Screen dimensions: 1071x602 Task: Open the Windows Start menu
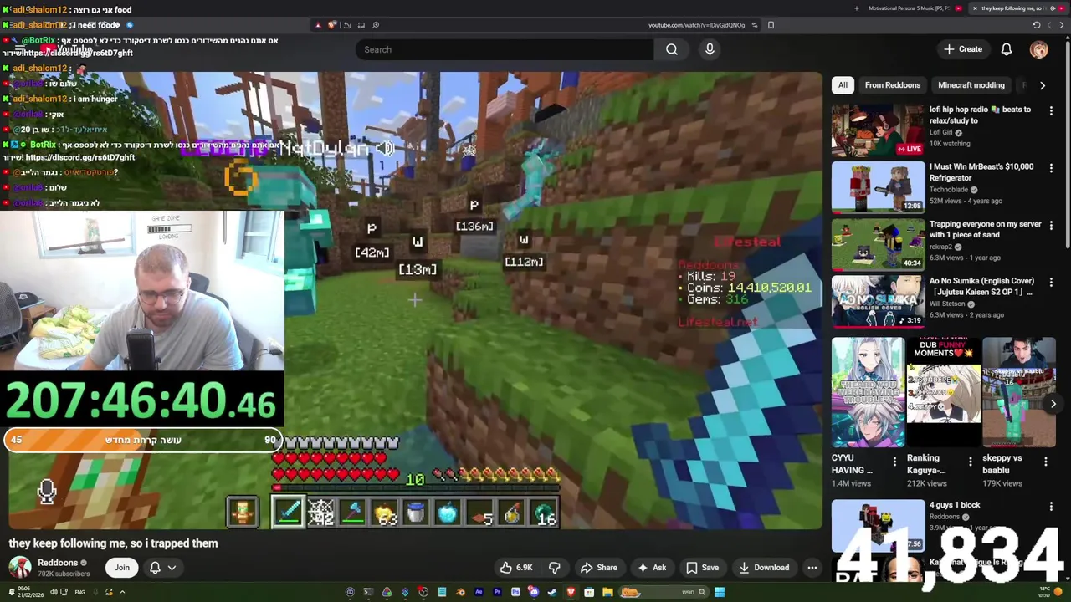pos(720,592)
